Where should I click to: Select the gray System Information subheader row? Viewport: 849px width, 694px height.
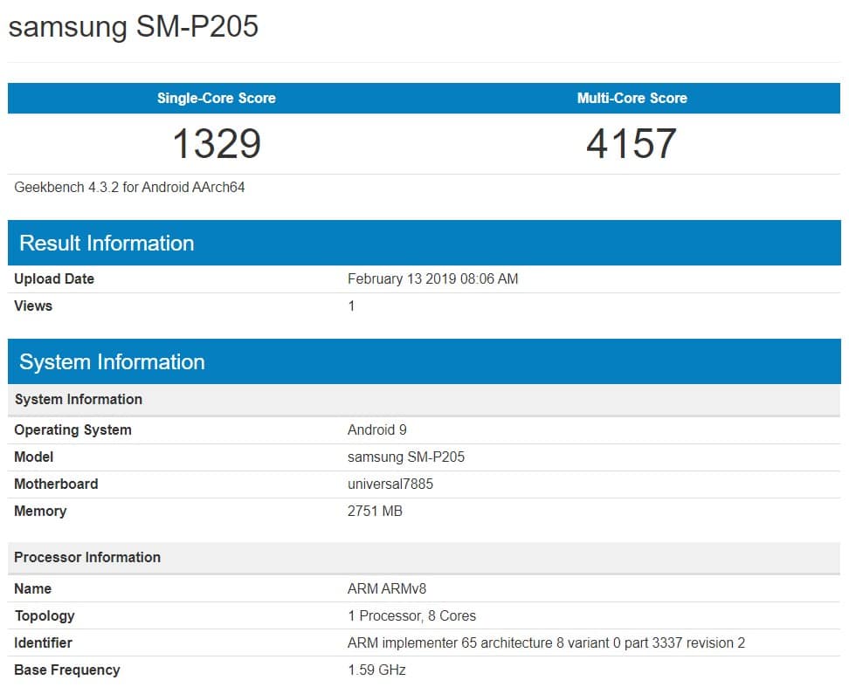[424, 400]
